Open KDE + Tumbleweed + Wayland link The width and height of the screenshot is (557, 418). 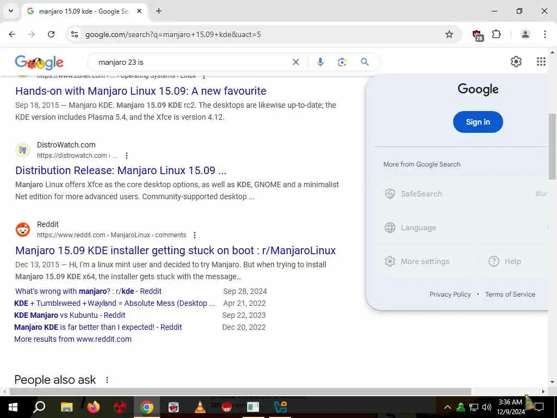pyautogui.click(x=114, y=303)
